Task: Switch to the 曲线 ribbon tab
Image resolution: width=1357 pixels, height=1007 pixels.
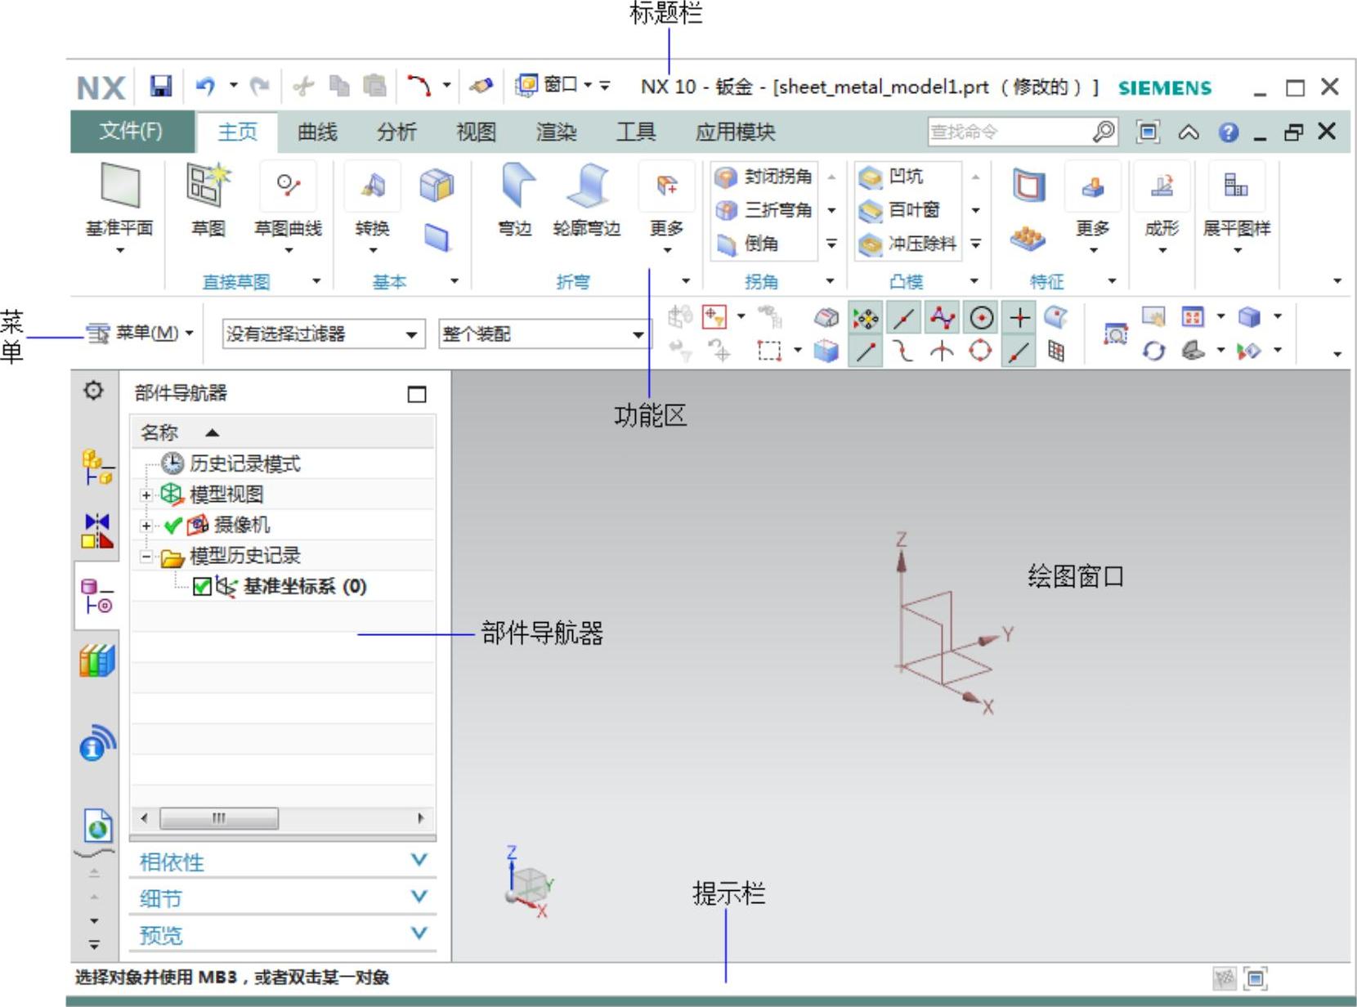Action: pyautogui.click(x=317, y=132)
